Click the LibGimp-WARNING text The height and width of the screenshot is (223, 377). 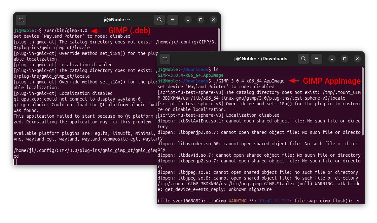coord(227,201)
